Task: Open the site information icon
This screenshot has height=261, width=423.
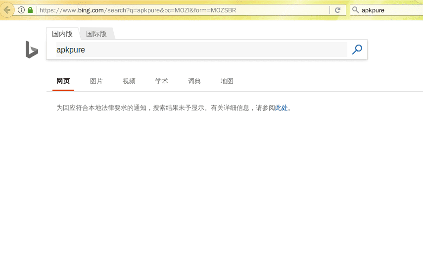Action: [21, 10]
